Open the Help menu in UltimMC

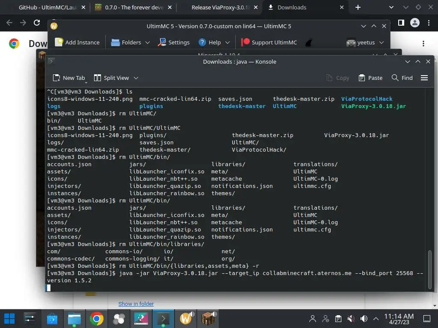coord(214,42)
